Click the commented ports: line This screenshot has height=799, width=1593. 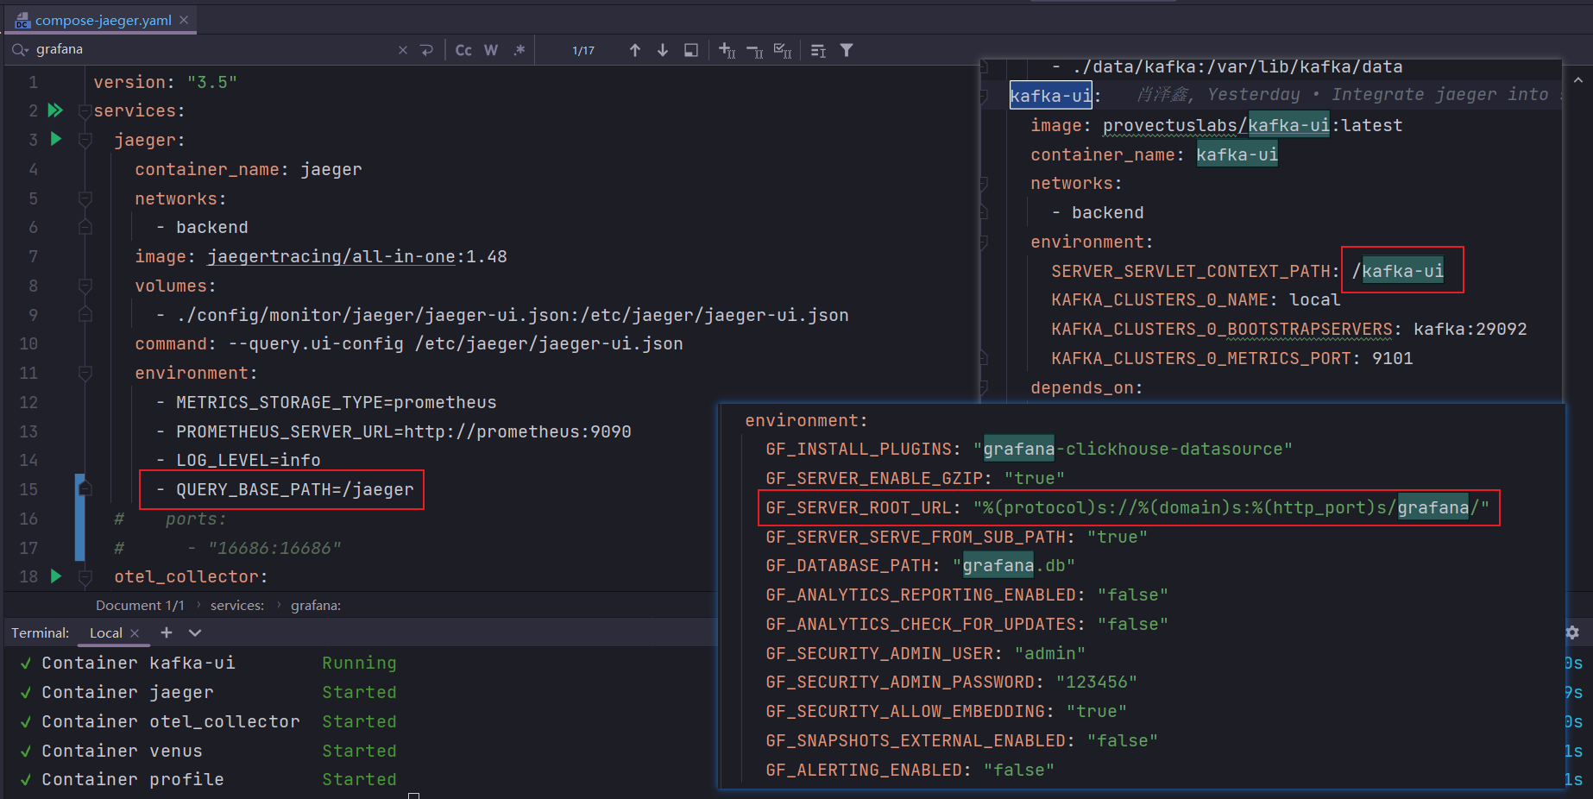170,519
